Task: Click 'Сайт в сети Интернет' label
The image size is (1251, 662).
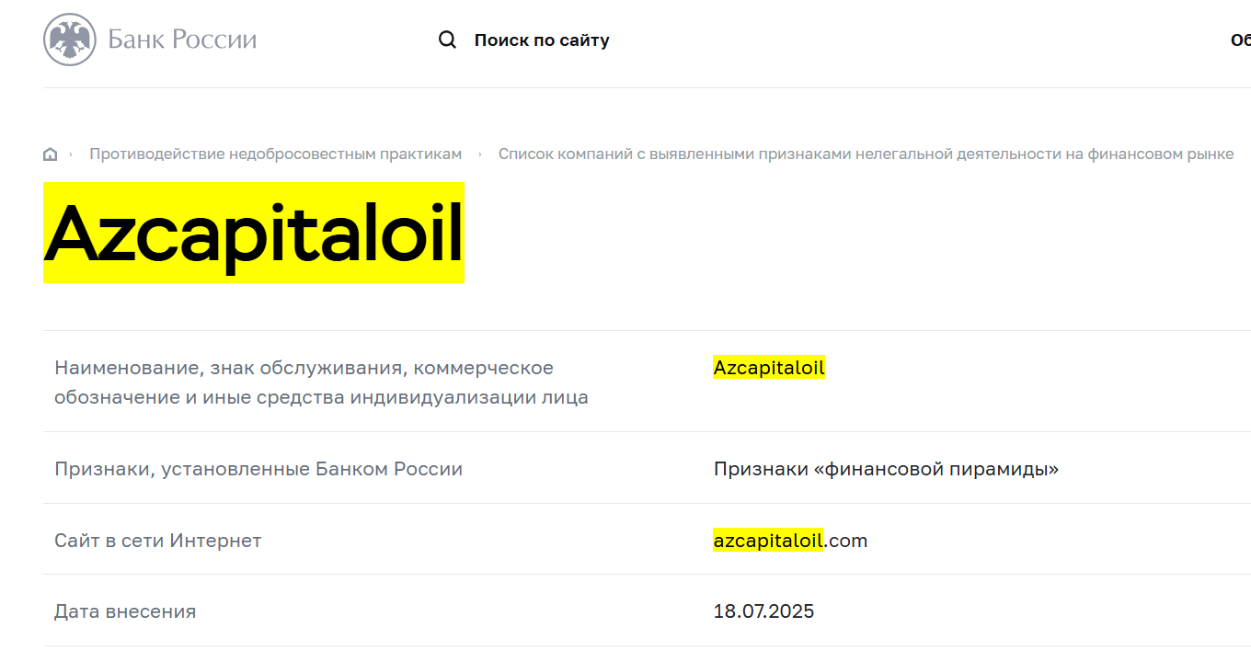Action: point(158,541)
